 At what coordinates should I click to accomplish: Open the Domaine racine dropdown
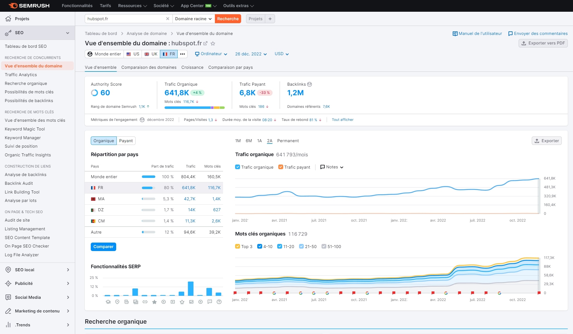click(x=193, y=19)
